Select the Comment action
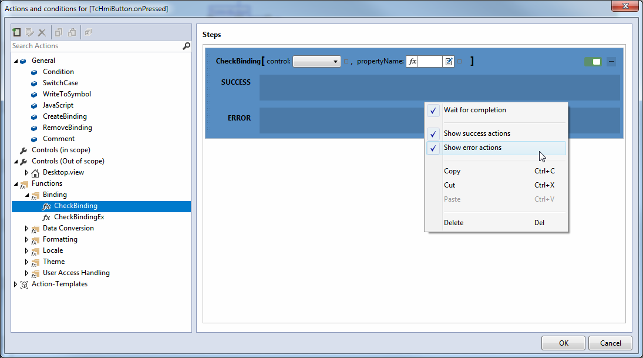This screenshot has height=358, width=643. 59,139
